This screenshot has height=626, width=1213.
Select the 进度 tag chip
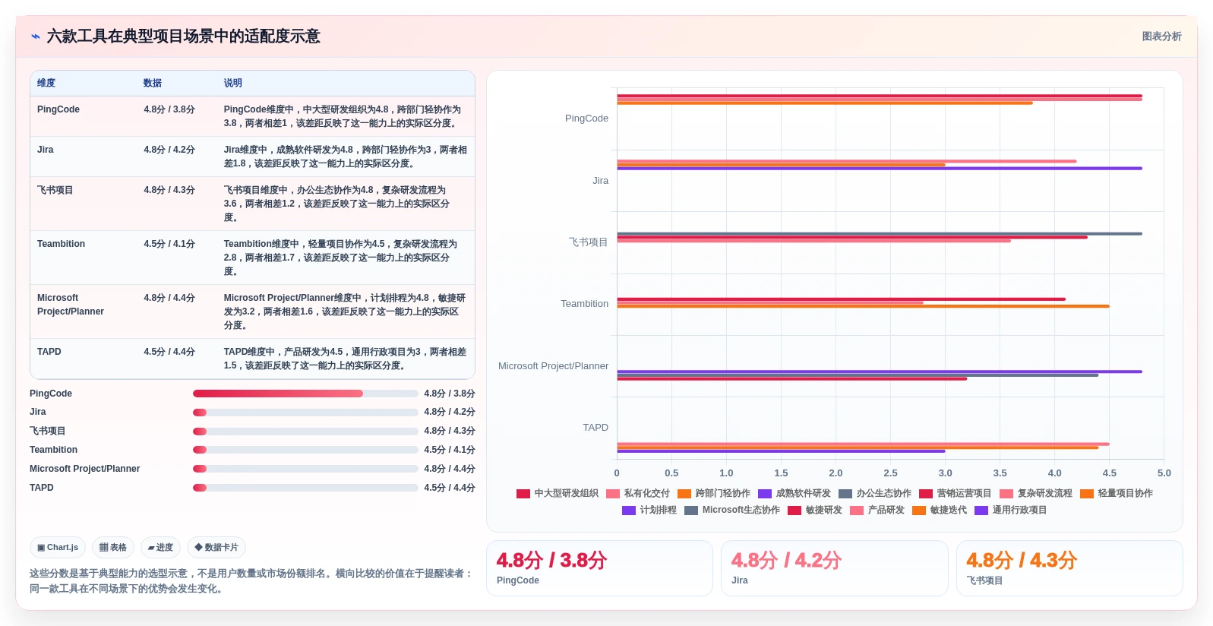(160, 547)
